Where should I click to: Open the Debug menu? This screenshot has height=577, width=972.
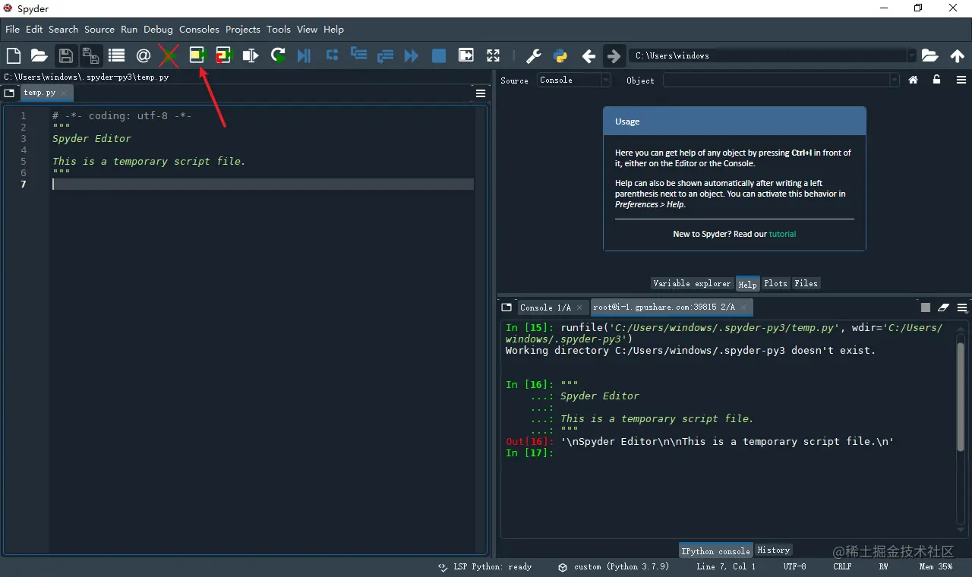[158, 29]
